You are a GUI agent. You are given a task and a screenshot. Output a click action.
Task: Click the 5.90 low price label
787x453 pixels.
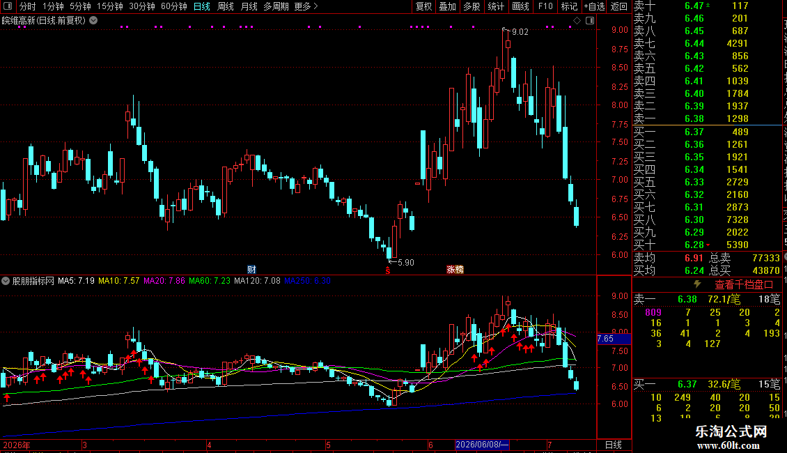(x=405, y=262)
